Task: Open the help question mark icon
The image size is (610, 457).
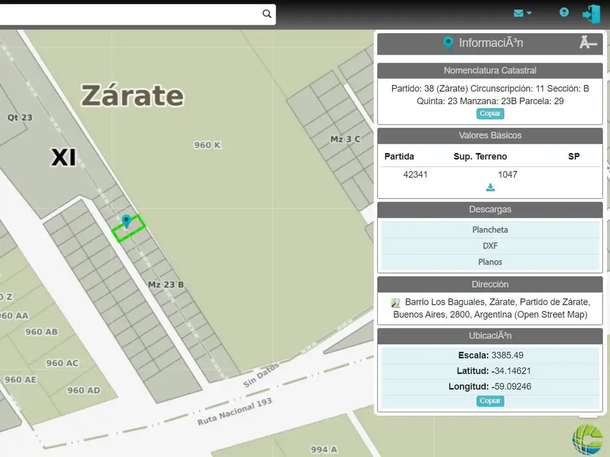Action: [564, 12]
